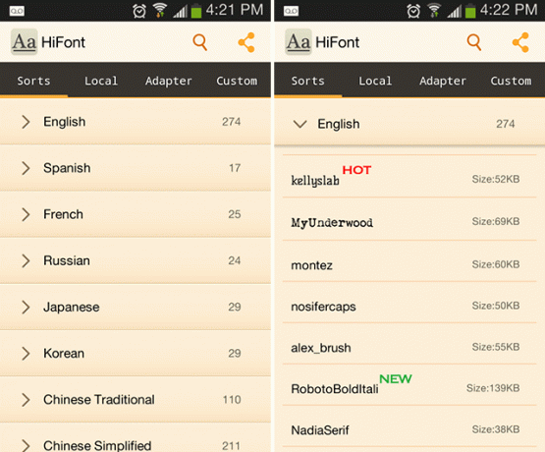Tap the share icon in left HiFont screen
The image size is (545, 452).
coord(246,42)
